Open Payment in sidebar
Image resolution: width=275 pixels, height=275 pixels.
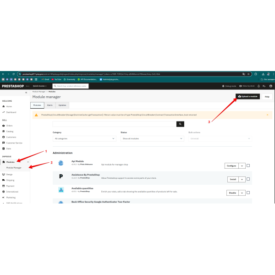[x=8, y=186]
